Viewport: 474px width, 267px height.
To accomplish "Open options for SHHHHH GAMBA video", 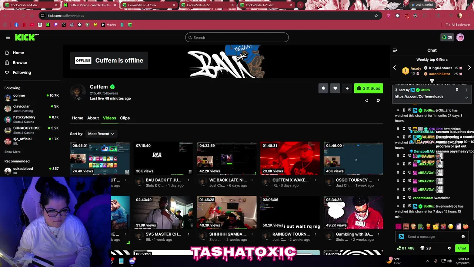I will [x=252, y=234].
